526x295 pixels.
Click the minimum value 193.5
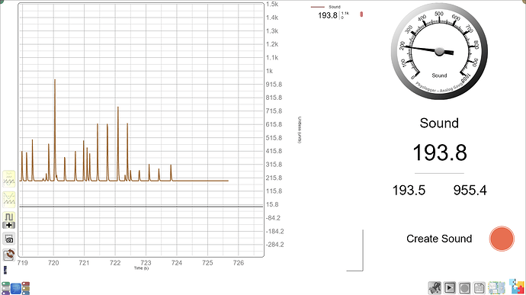tap(409, 191)
